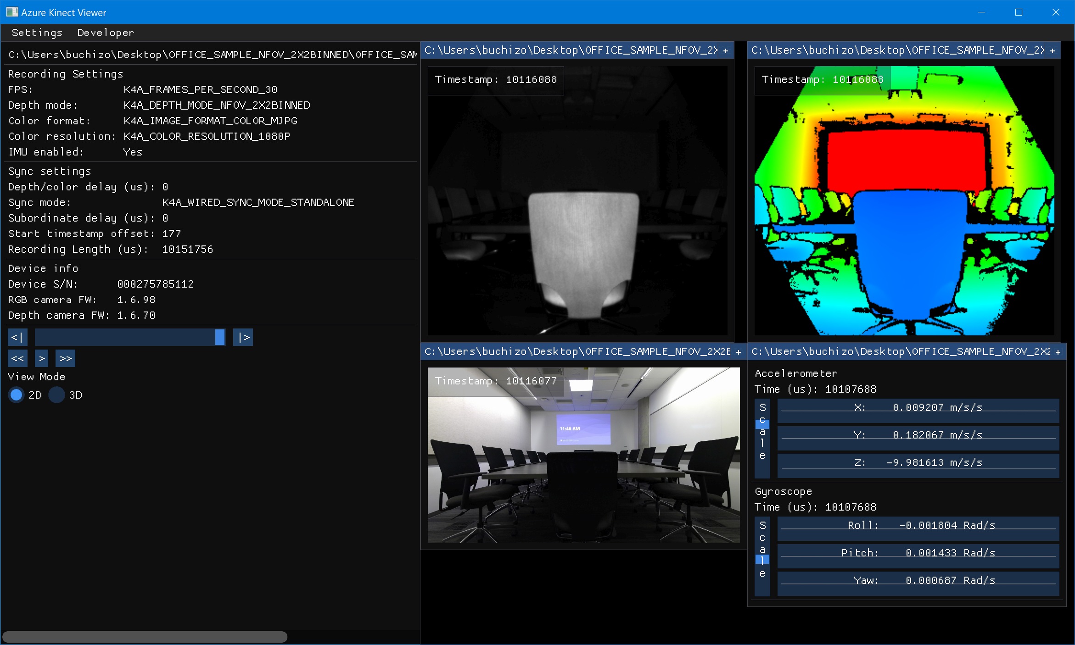
Task: Click the K4A_COLOR_RESOLUTION_1080P value
Action: click(x=207, y=136)
